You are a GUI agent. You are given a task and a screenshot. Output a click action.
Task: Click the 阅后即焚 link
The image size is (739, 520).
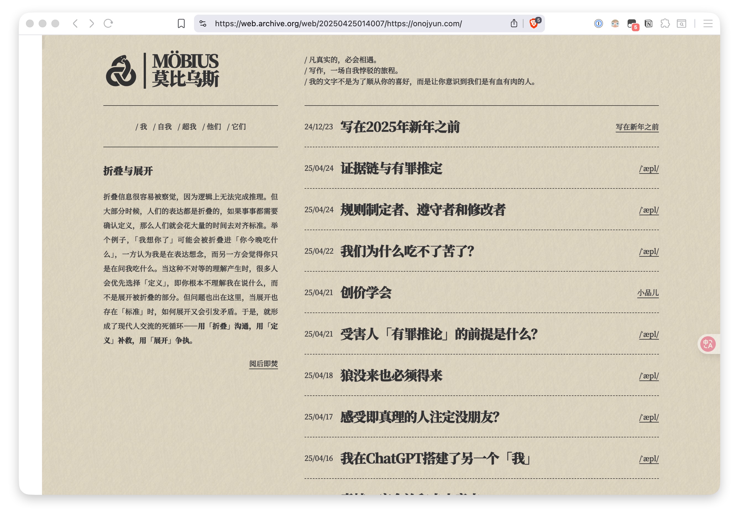tap(263, 364)
